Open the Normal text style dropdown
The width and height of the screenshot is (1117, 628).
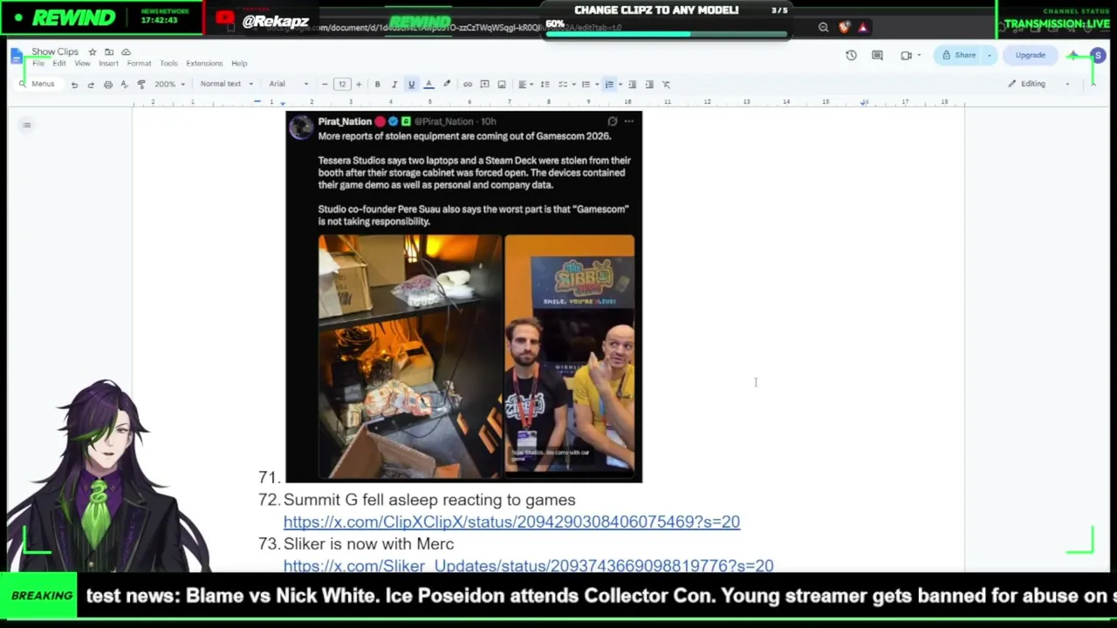[226, 85]
